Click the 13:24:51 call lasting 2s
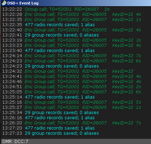The image size is (151, 144). (72, 87)
